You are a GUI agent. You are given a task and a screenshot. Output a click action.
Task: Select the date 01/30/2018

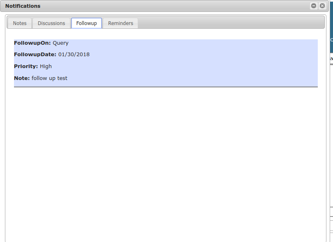(x=74, y=55)
